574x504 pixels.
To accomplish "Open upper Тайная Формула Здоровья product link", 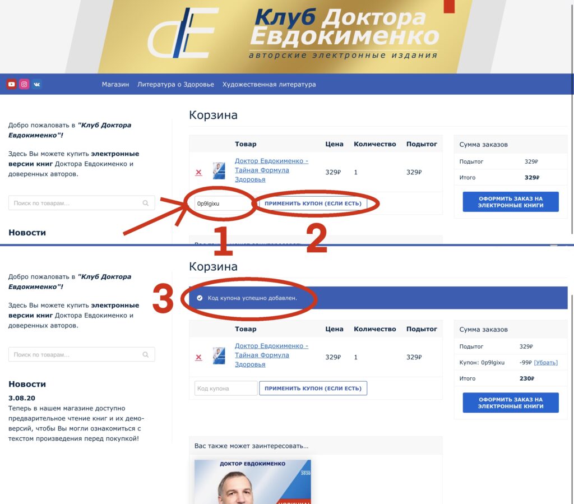I will (x=271, y=170).
